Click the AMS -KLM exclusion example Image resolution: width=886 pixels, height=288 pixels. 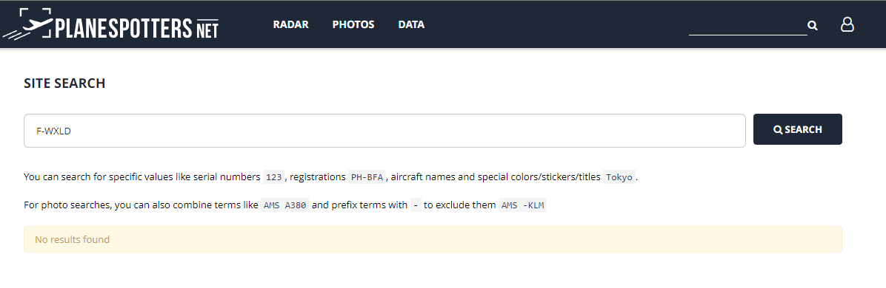click(x=523, y=205)
